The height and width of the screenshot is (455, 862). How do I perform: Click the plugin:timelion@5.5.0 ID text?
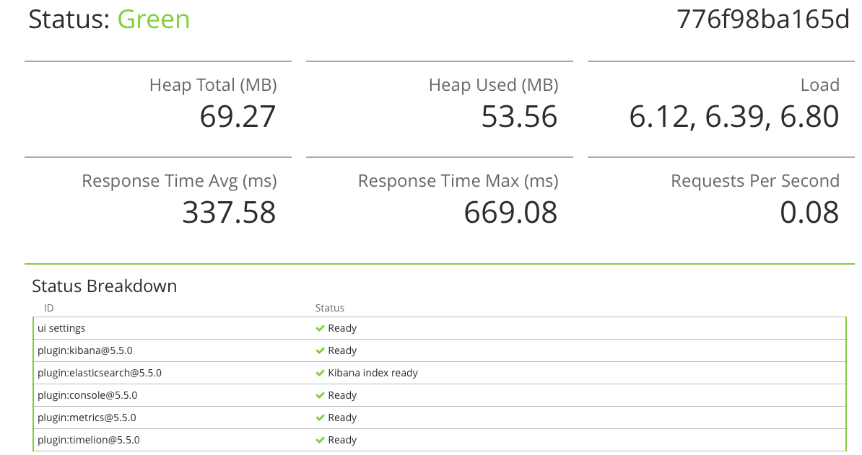click(x=89, y=440)
